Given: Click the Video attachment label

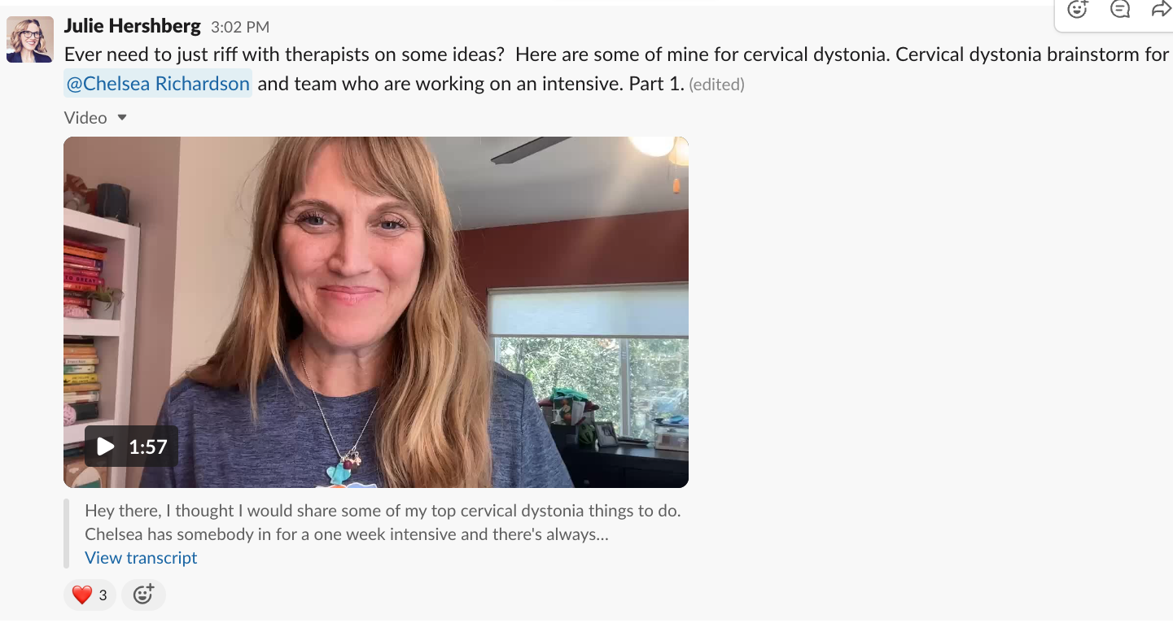Looking at the screenshot, I should click(x=85, y=118).
